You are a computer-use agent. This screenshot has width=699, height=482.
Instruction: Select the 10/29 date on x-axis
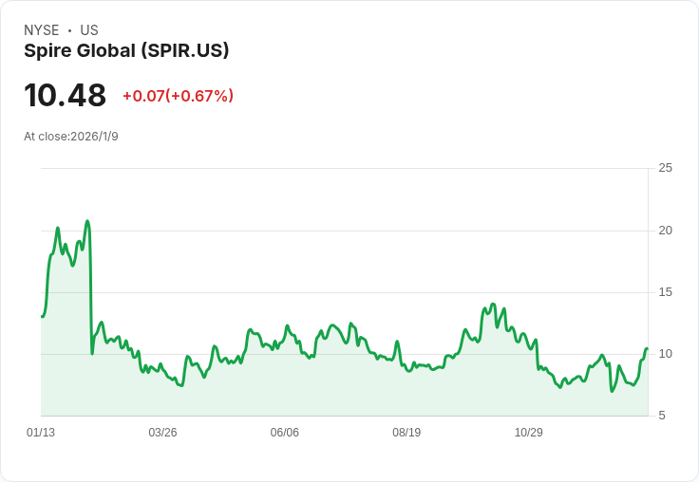(x=528, y=433)
